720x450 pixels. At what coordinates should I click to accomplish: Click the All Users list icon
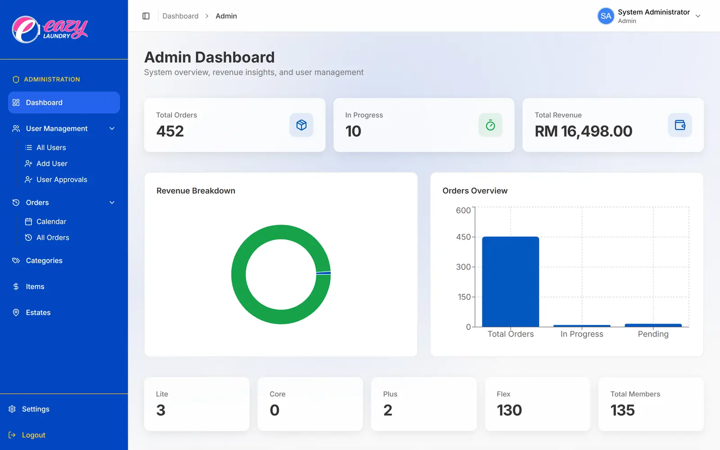28,148
